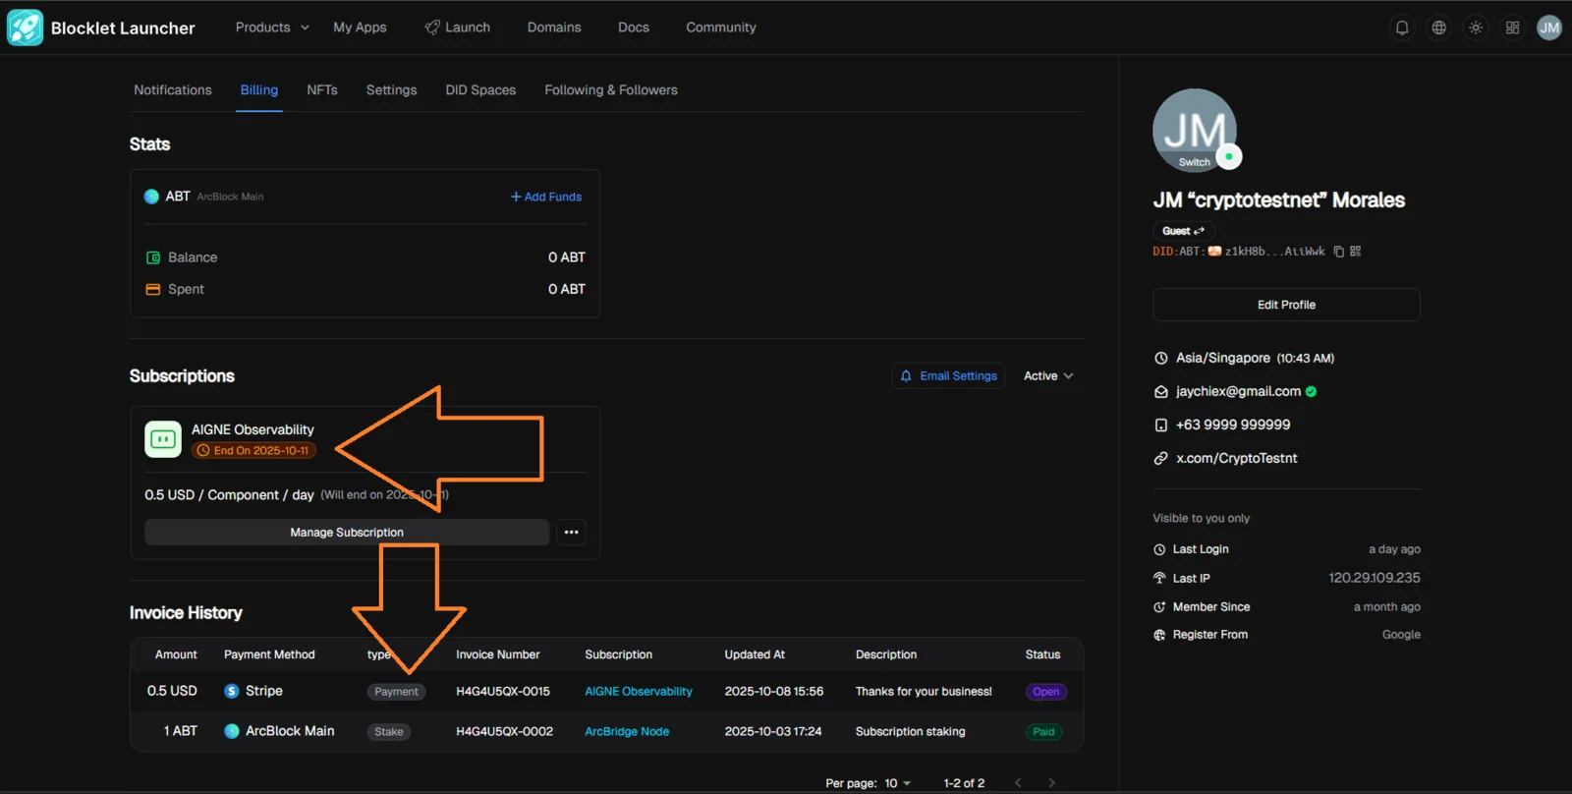Image resolution: width=1572 pixels, height=794 pixels.
Task: Click the ArcBlock Main payment icon
Action: tap(232, 731)
